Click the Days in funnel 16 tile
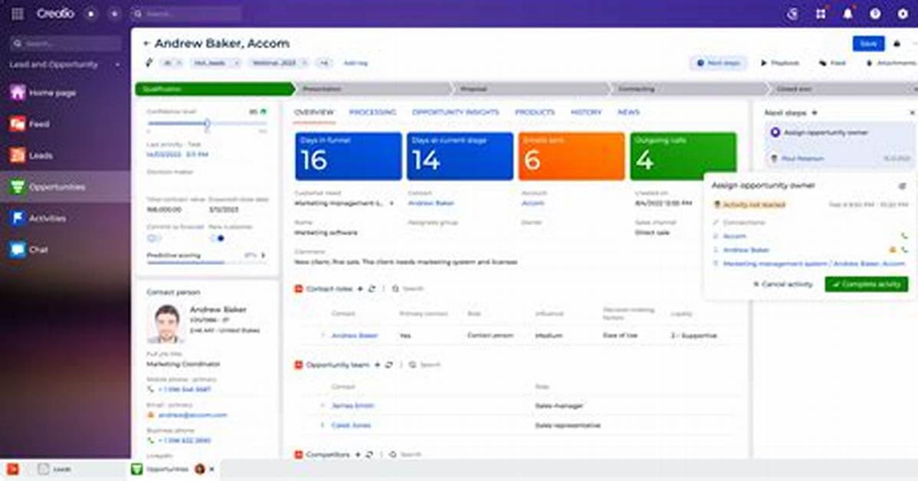Viewport: 918px width, 481px height. tap(348, 156)
